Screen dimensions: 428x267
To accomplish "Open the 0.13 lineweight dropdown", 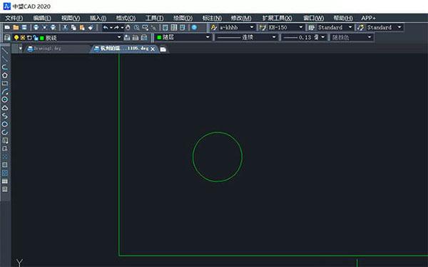I will coord(323,37).
